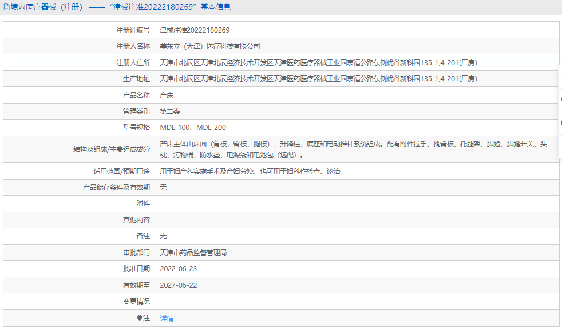Open the 详情 link
Image resolution: width=562 pixels, height=330 pixels.
[x=167, y=318]
